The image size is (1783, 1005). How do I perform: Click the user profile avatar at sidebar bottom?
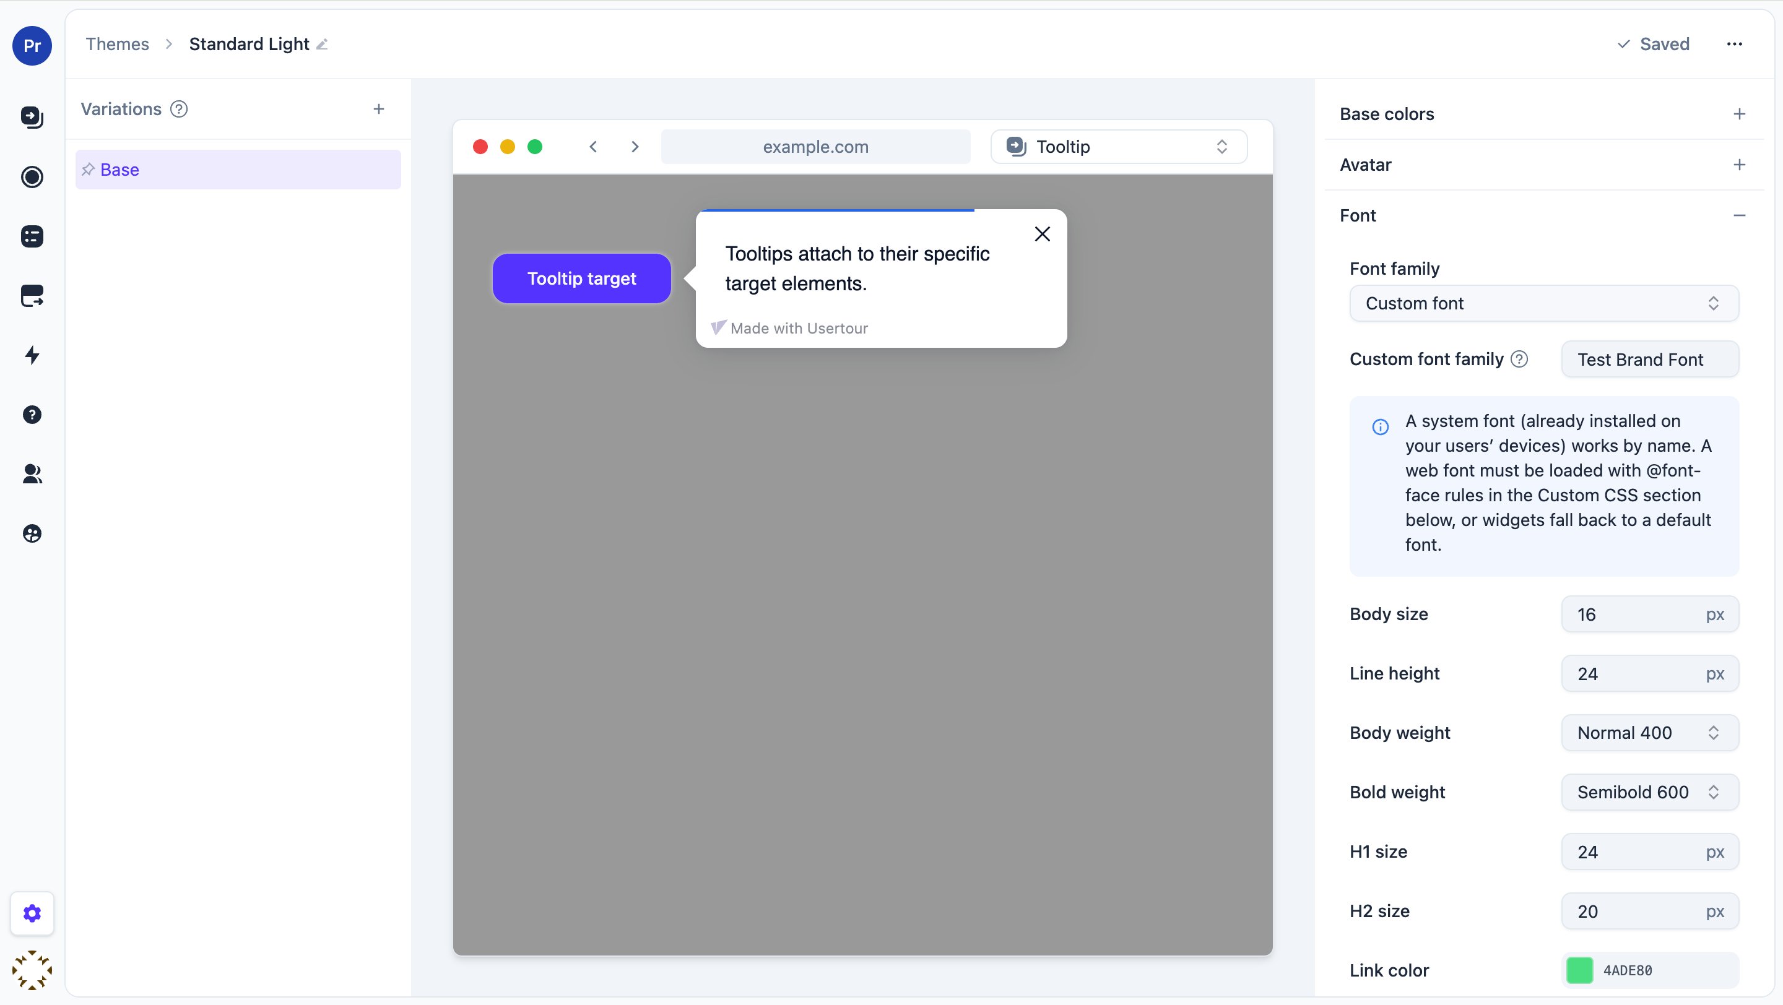32,970
